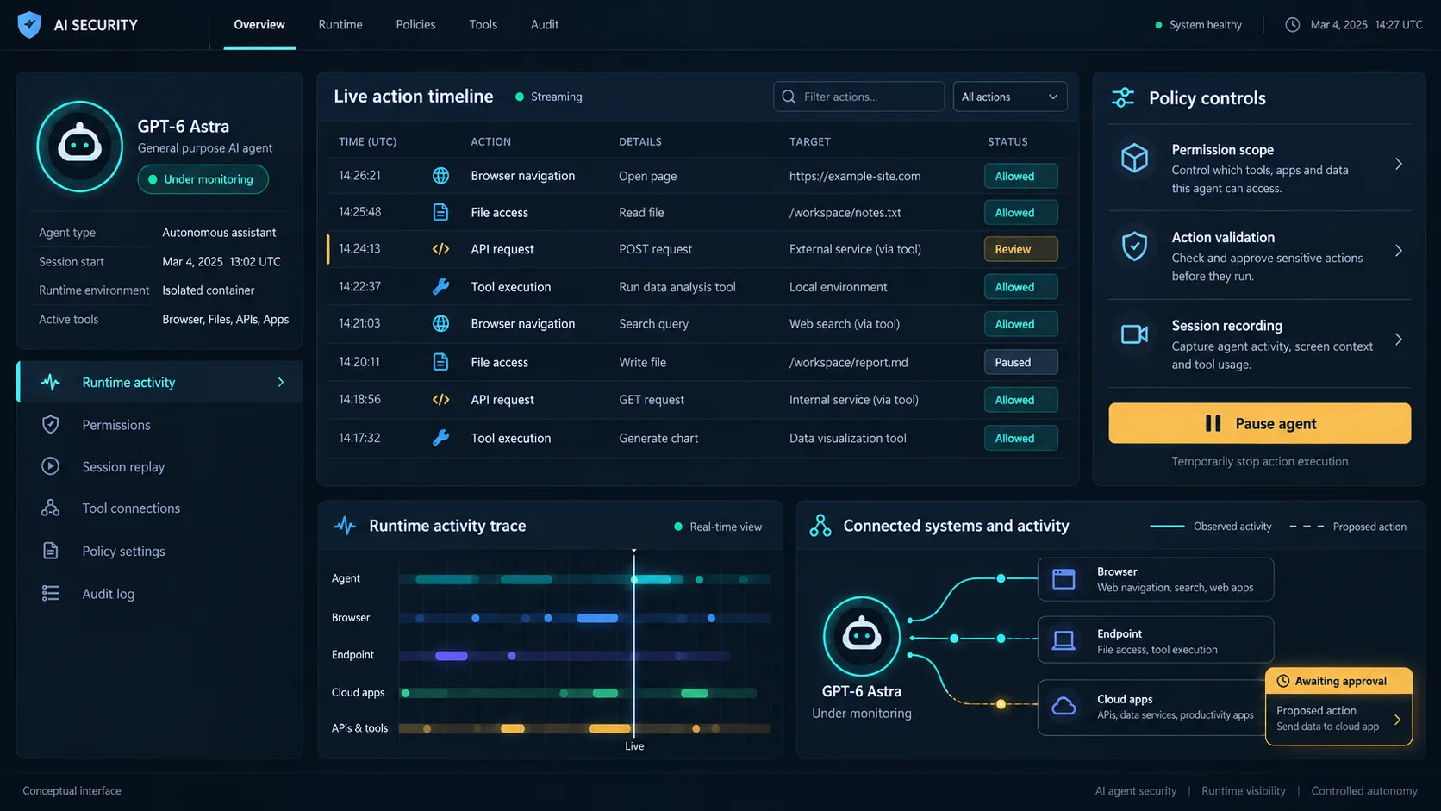
Task: Click the Endpoint laptop icon
Action: (1064, 641)
